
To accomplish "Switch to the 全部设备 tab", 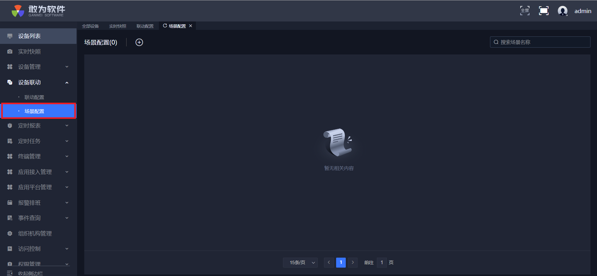I will 90,26.
